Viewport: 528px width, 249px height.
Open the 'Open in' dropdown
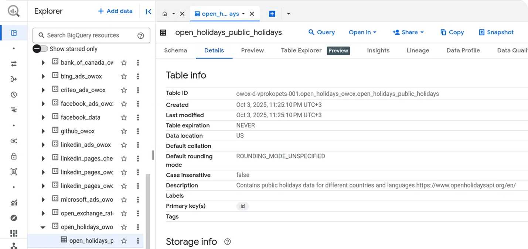point(362,32)
